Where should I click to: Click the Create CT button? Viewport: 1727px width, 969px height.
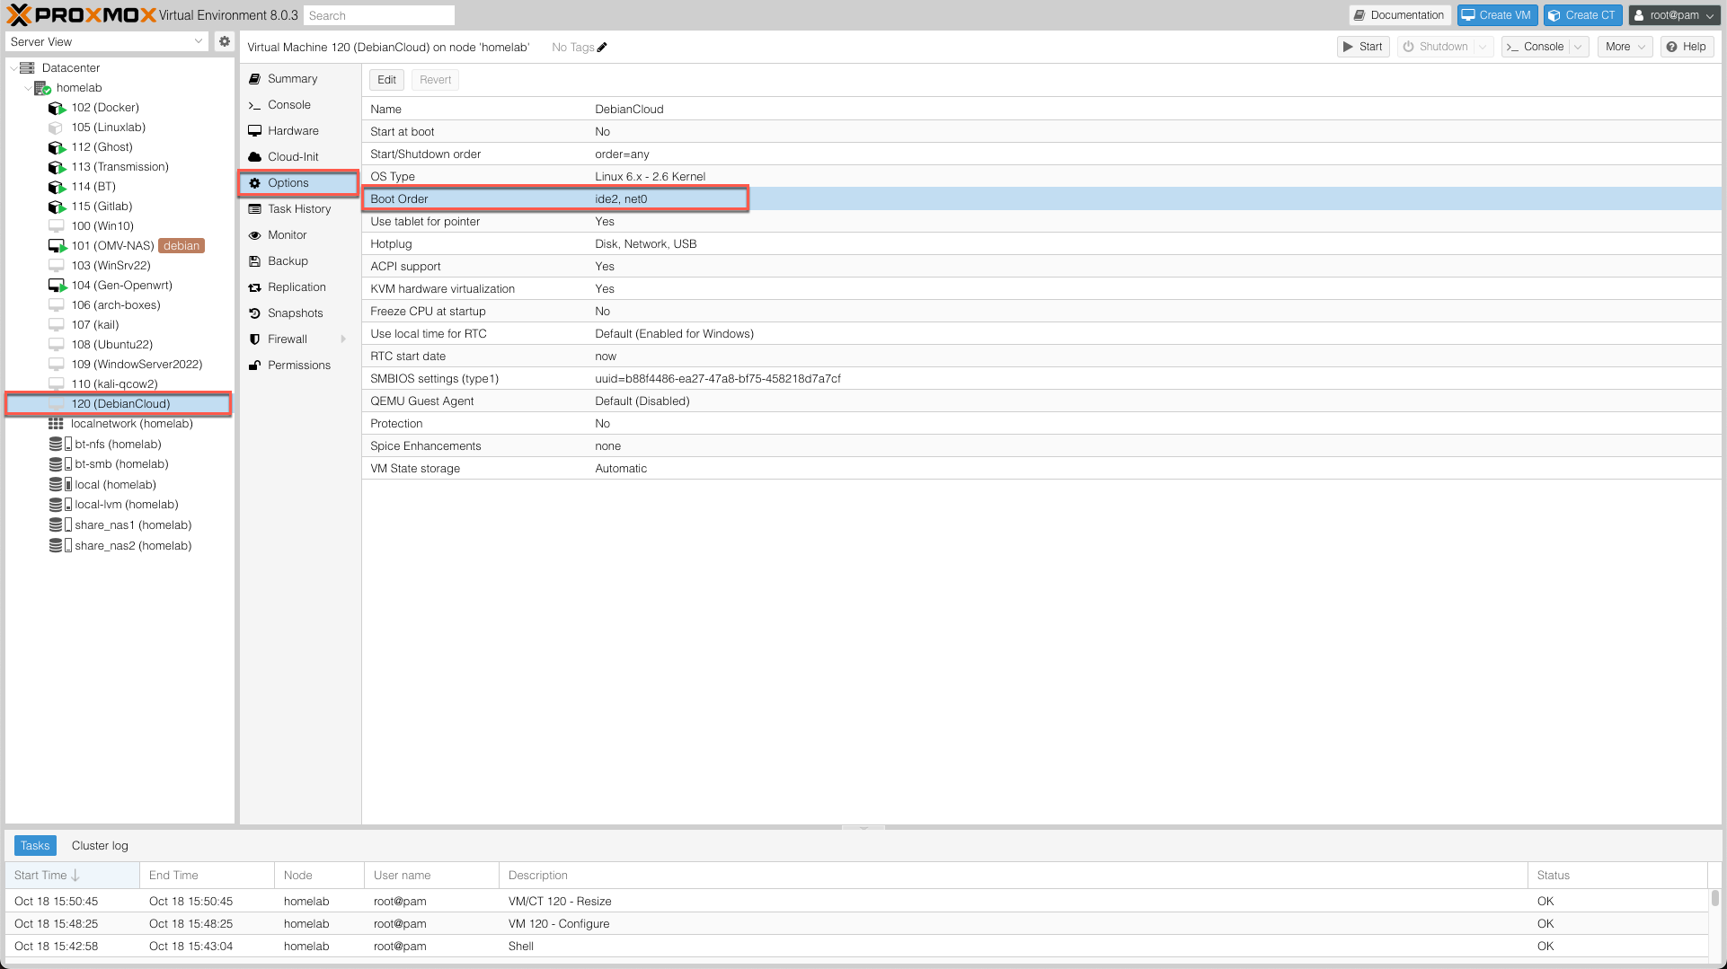(x=1583, y=15)
